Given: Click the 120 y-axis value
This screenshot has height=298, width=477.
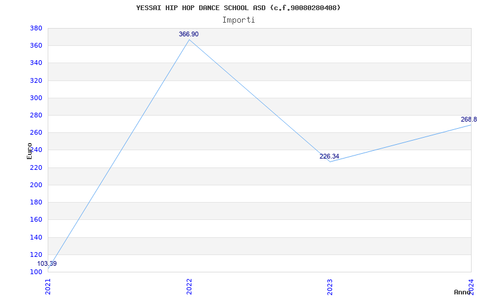Looking at the screenshot, I should tap(36, 254).
